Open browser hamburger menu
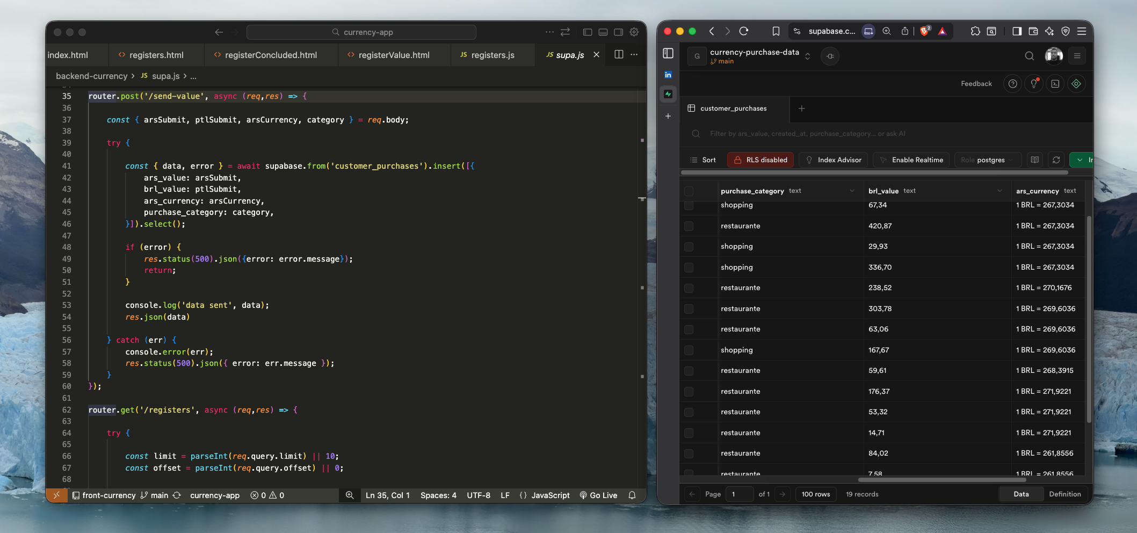Image resolution: width=1137 pixels, height=533 pixels. tap(1082, 31)
